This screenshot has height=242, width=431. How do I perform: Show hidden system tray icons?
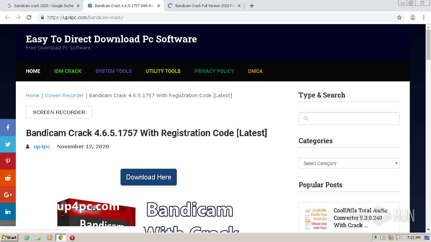pyautogui.click(x=376, y=238)
